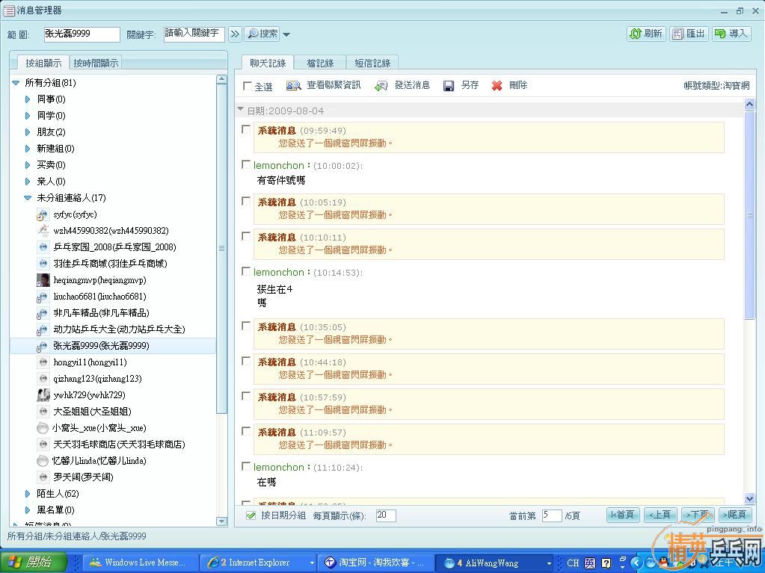Select contact avatar icon for 天天羽毛球商店
The image size is (765, 573).
point(43,445)
